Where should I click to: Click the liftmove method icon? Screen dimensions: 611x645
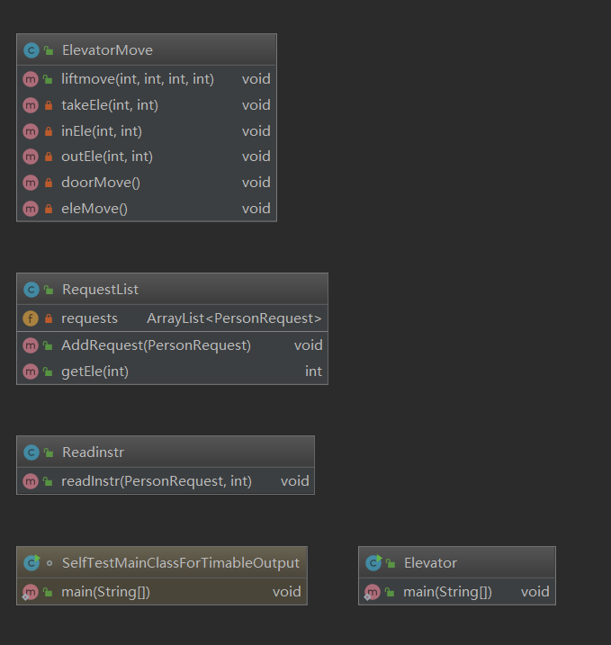tap(31, 79)
